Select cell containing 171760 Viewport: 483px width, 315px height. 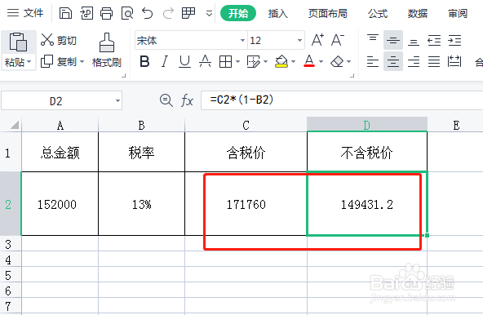coord(246,204)
